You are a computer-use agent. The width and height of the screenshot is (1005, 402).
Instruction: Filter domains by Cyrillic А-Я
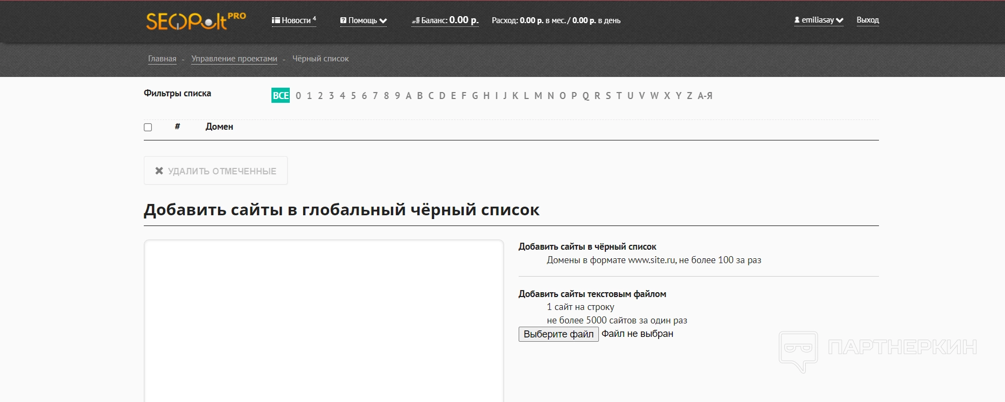pos(705,96)
